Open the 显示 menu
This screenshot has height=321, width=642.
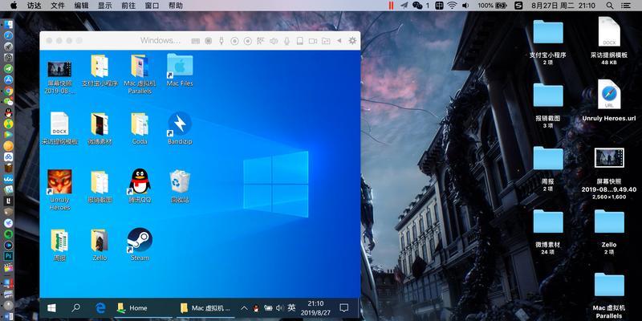pos(105,6)
